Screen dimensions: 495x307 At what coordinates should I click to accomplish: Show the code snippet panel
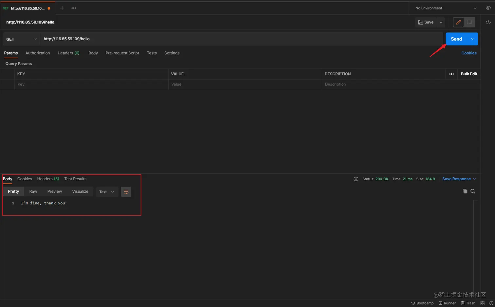pyautogui.click(x=488, y=22)
